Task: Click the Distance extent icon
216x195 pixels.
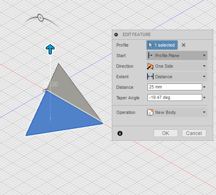Action: coord(150,77)
